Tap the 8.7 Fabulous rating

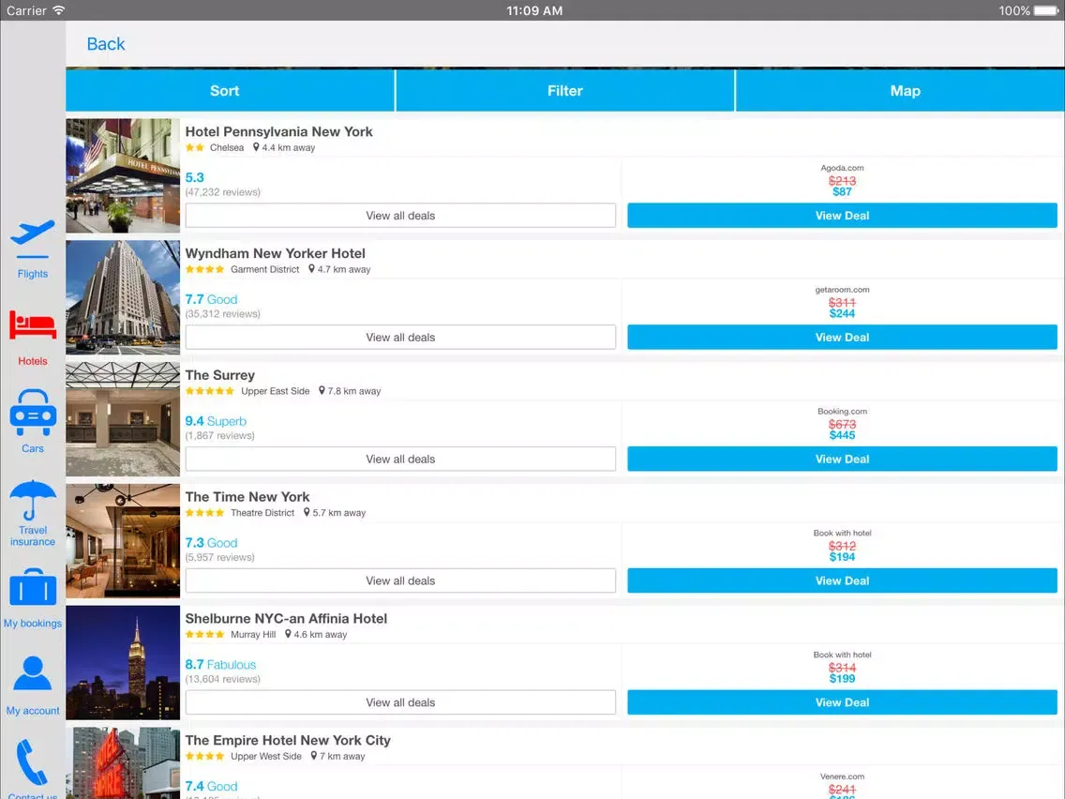click(x=220, y=665)
